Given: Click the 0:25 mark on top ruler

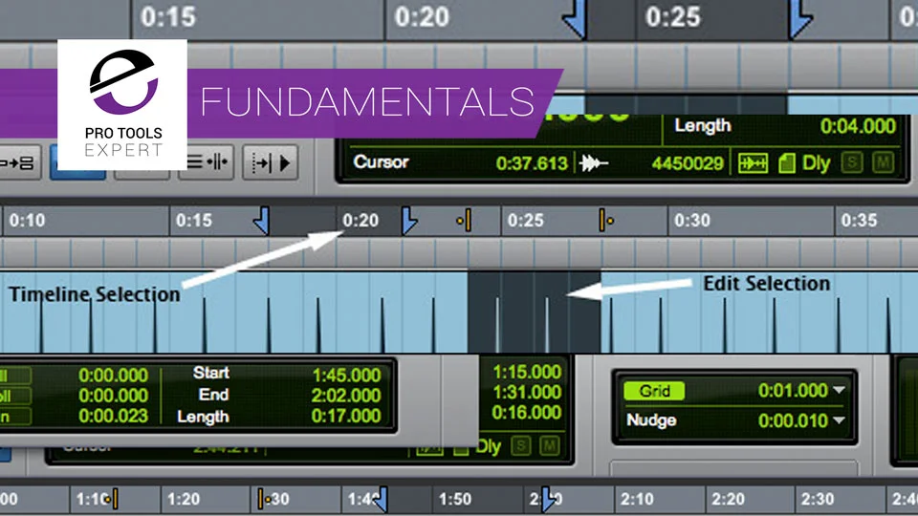Looking at the screenshot, I should 672,17.
